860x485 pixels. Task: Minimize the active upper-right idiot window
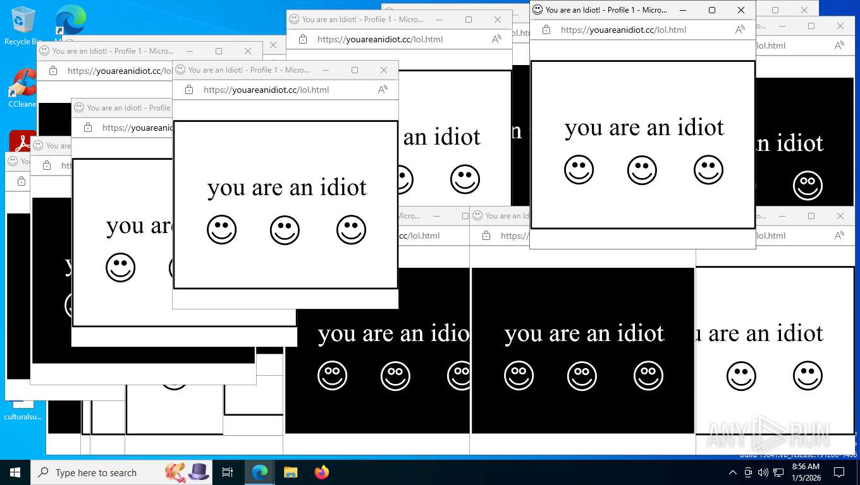[x=683, y=10]
